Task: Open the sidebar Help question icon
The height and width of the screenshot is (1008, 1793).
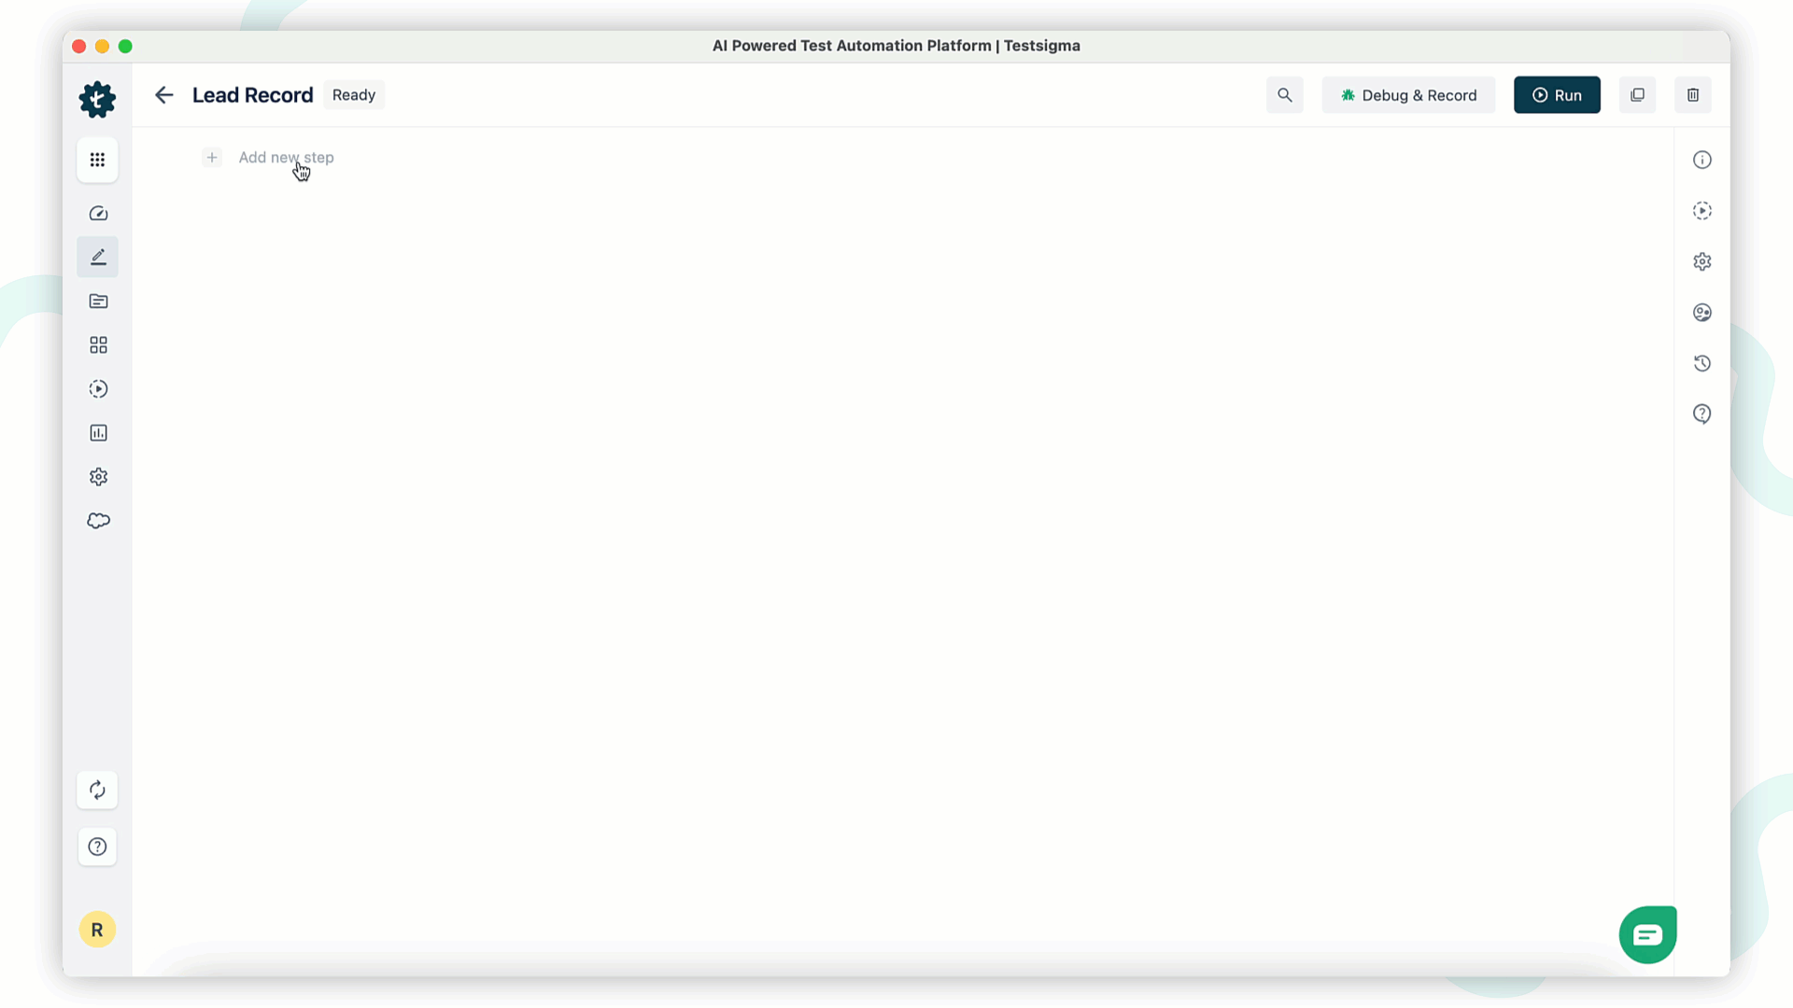Action: coord(97,847)
